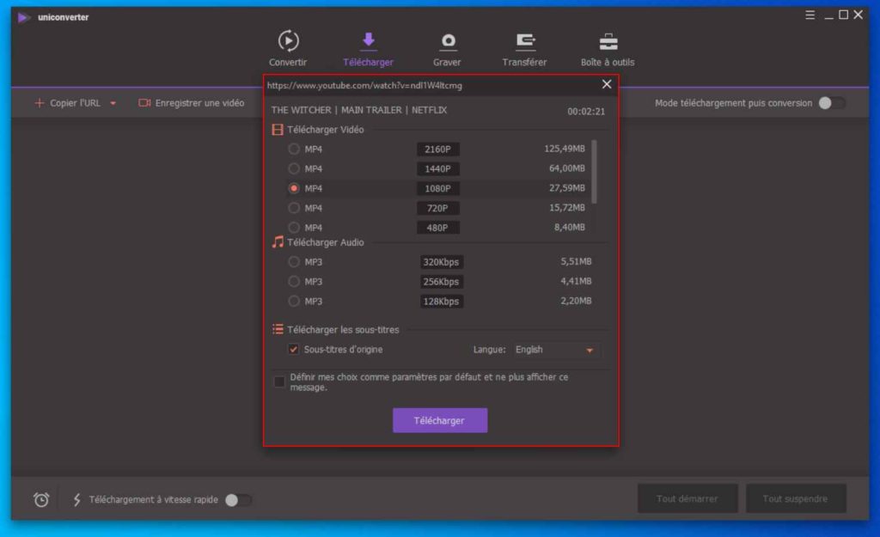Click the purple Télécharger button

pos(439,420)
